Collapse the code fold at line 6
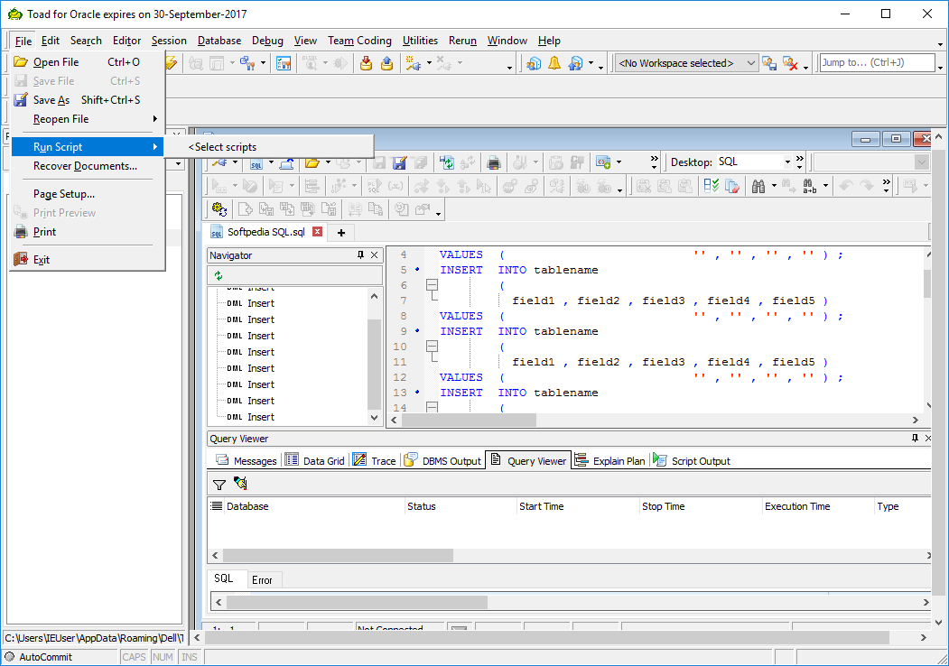 [x=432, y=285]
